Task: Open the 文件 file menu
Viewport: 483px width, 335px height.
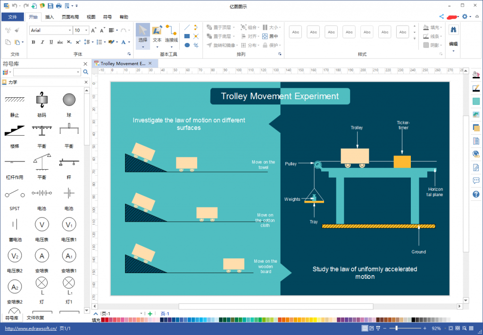Action: (13, 17)
